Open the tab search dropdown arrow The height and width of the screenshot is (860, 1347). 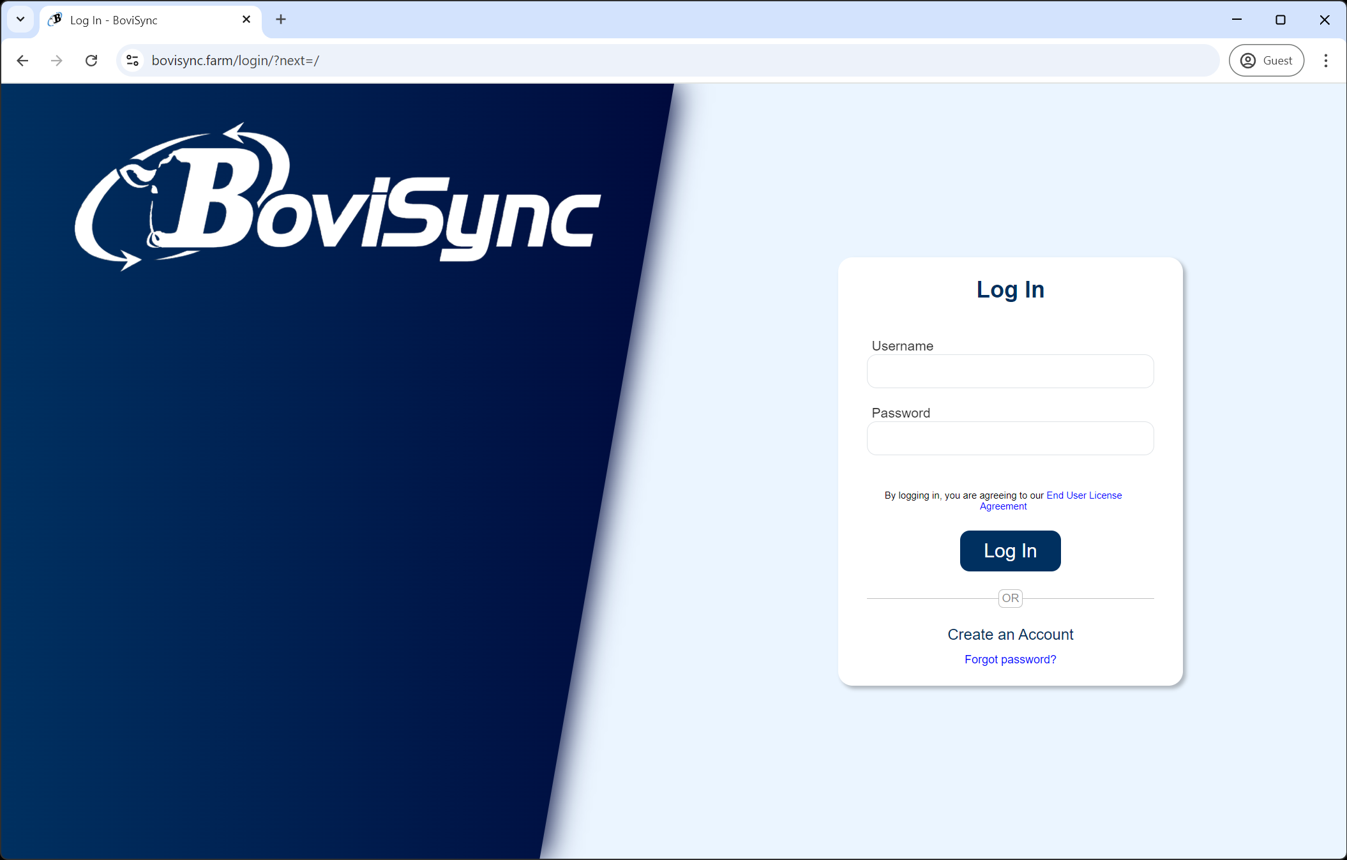point(20,20)
